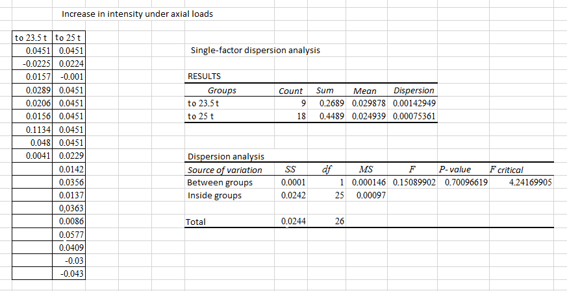Select the 'Count' column header
The image size is (567, 291).
(291, 91)
